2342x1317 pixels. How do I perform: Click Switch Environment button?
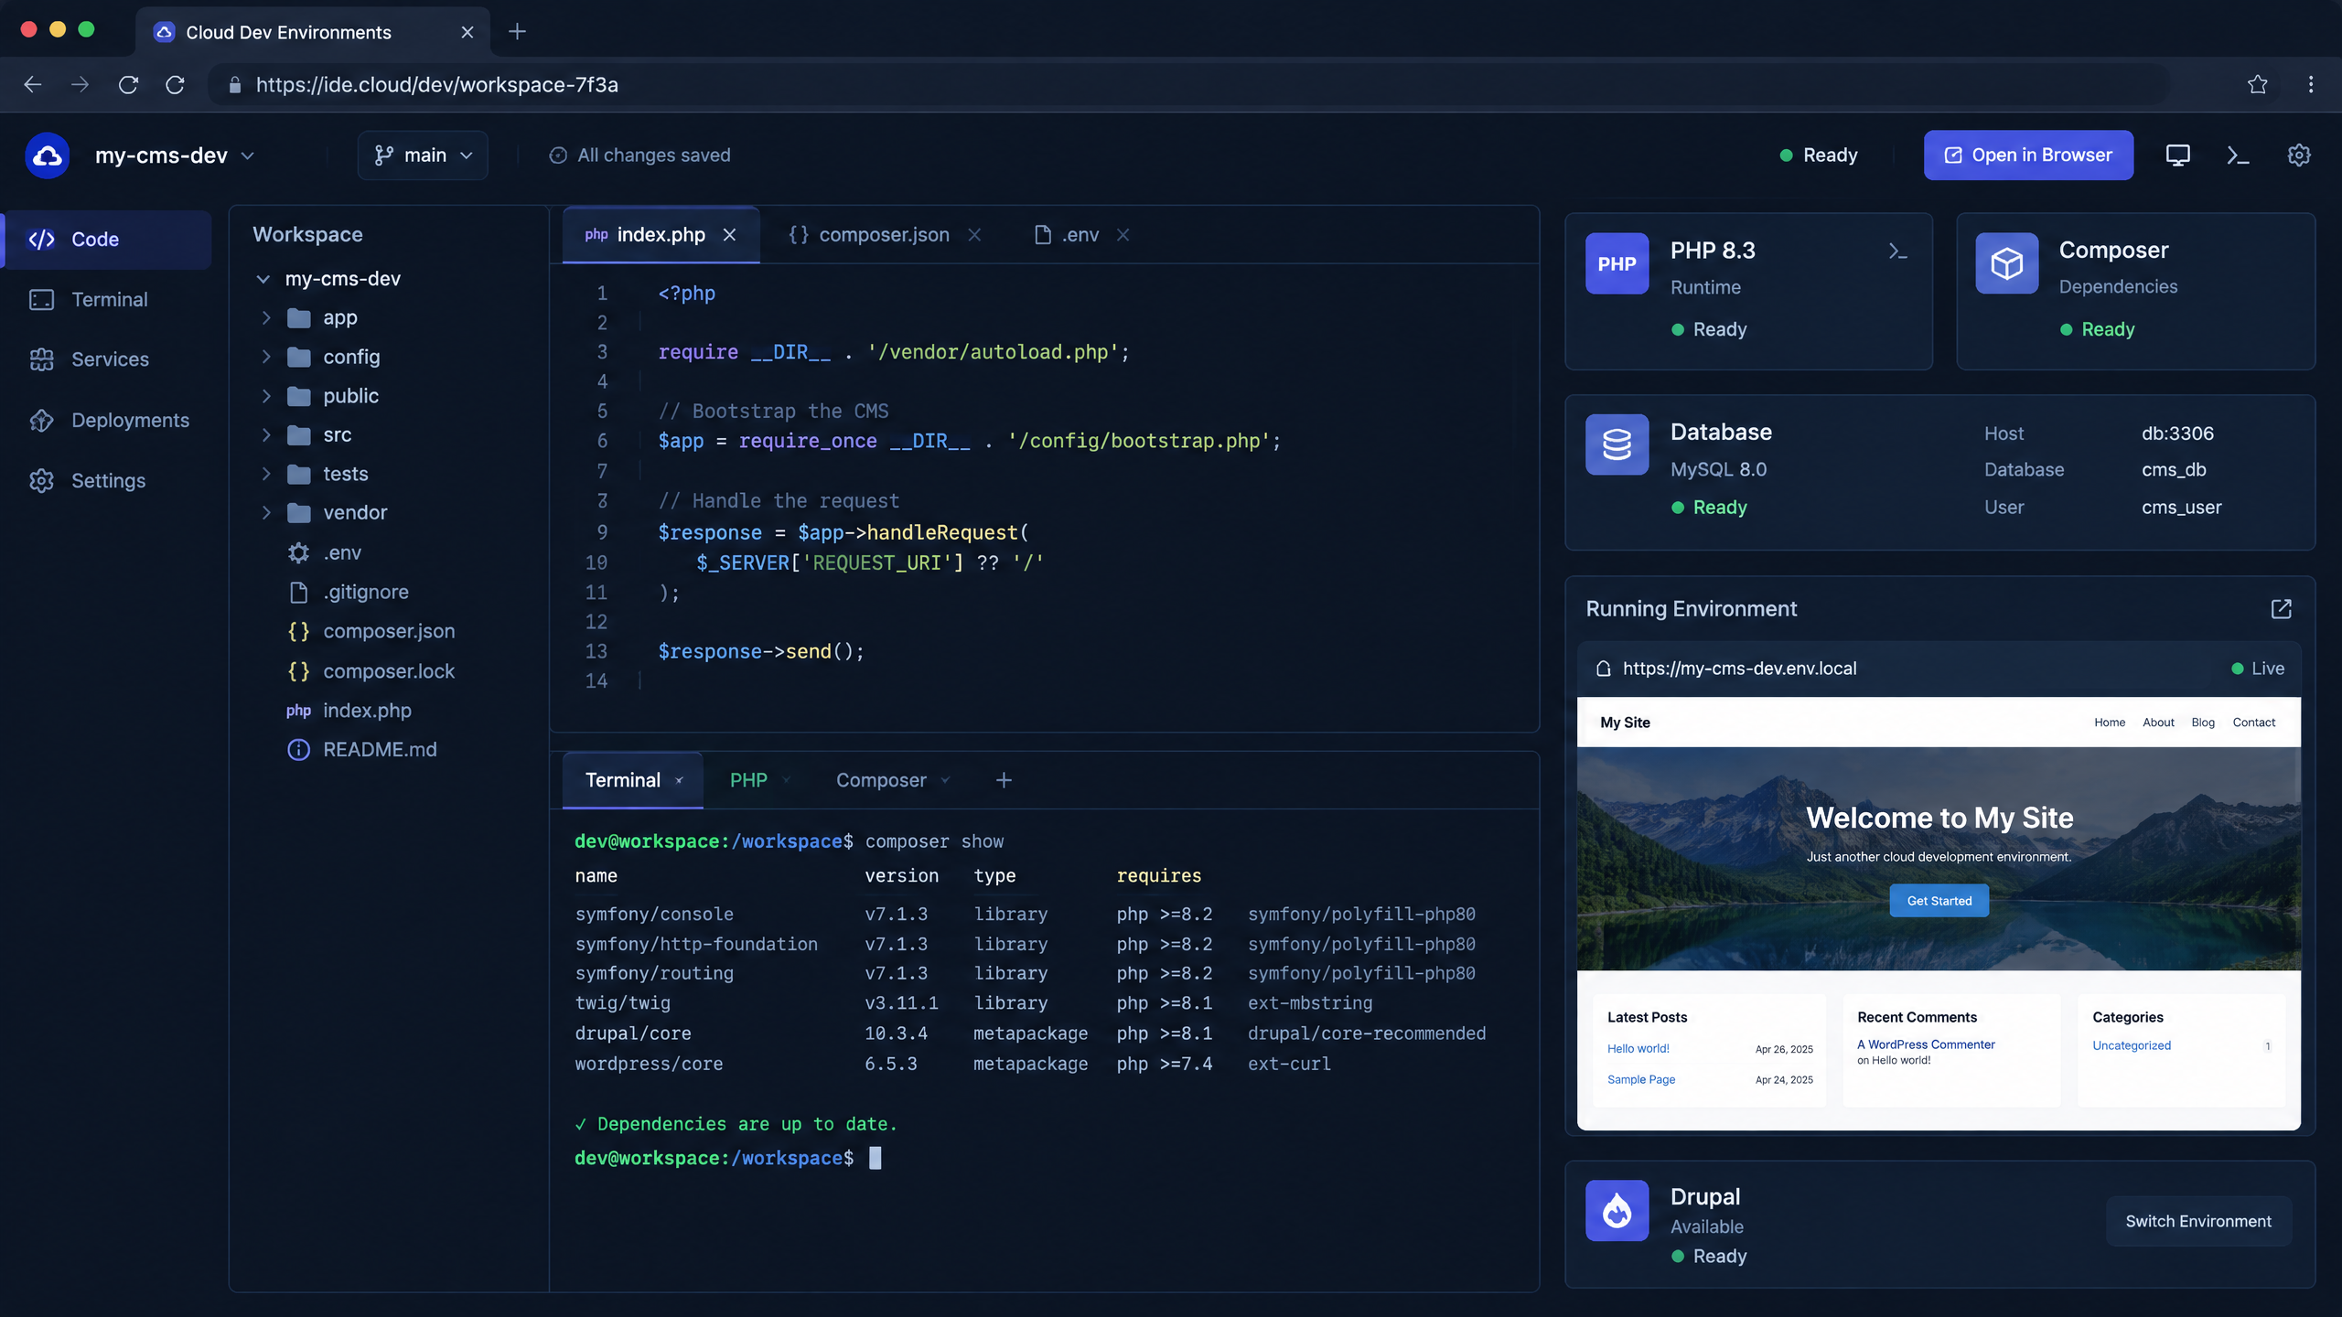[2198, 1221]
